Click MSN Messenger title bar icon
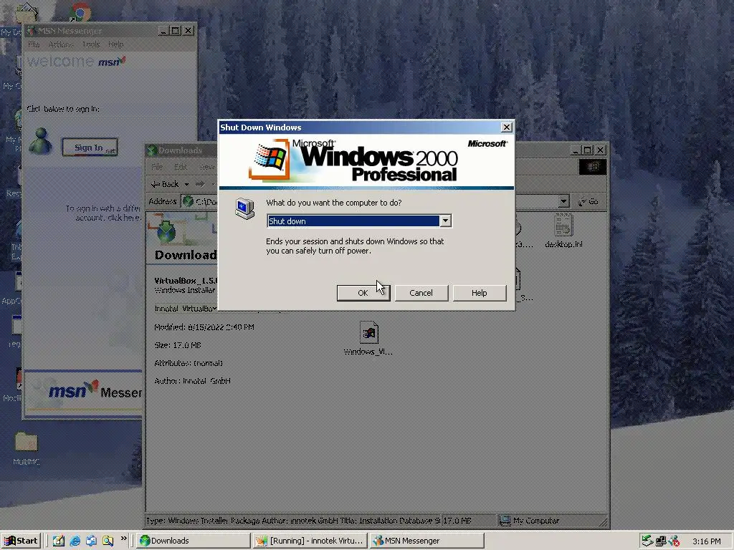Viewport: 734px width, 550px height. [30, 31]
